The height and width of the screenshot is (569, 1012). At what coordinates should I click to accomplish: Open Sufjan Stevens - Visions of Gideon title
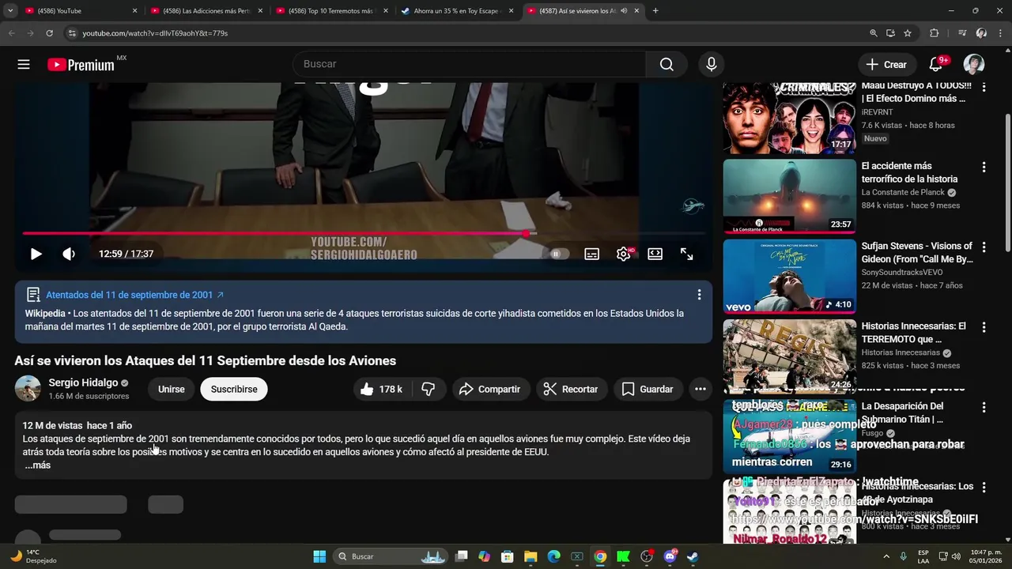coord(917,252)
